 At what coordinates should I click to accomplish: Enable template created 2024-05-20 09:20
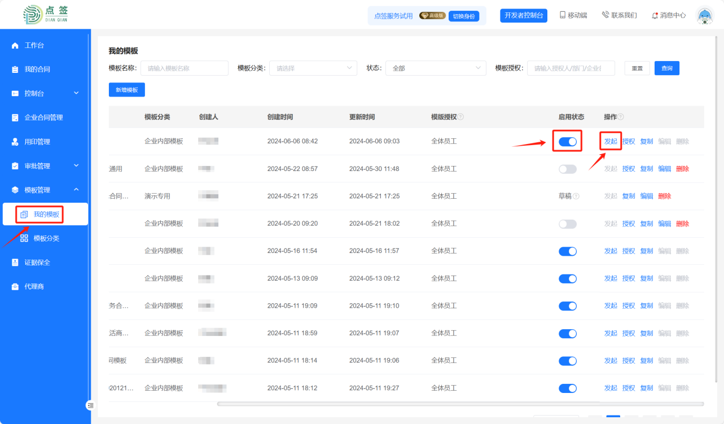click(568, 224)
